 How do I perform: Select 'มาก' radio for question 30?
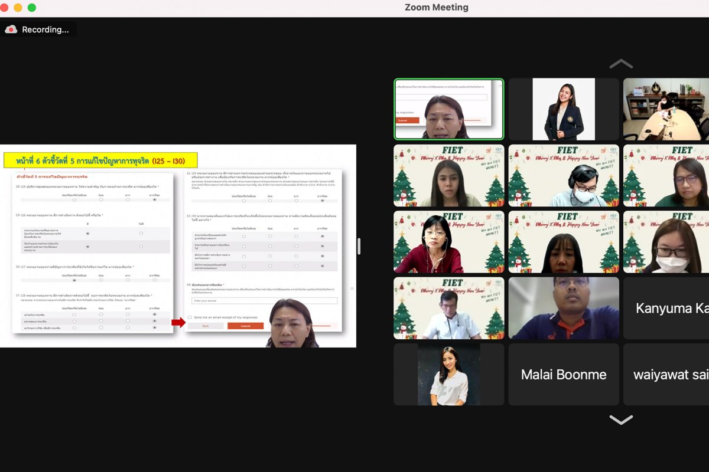tap(128, 280)
